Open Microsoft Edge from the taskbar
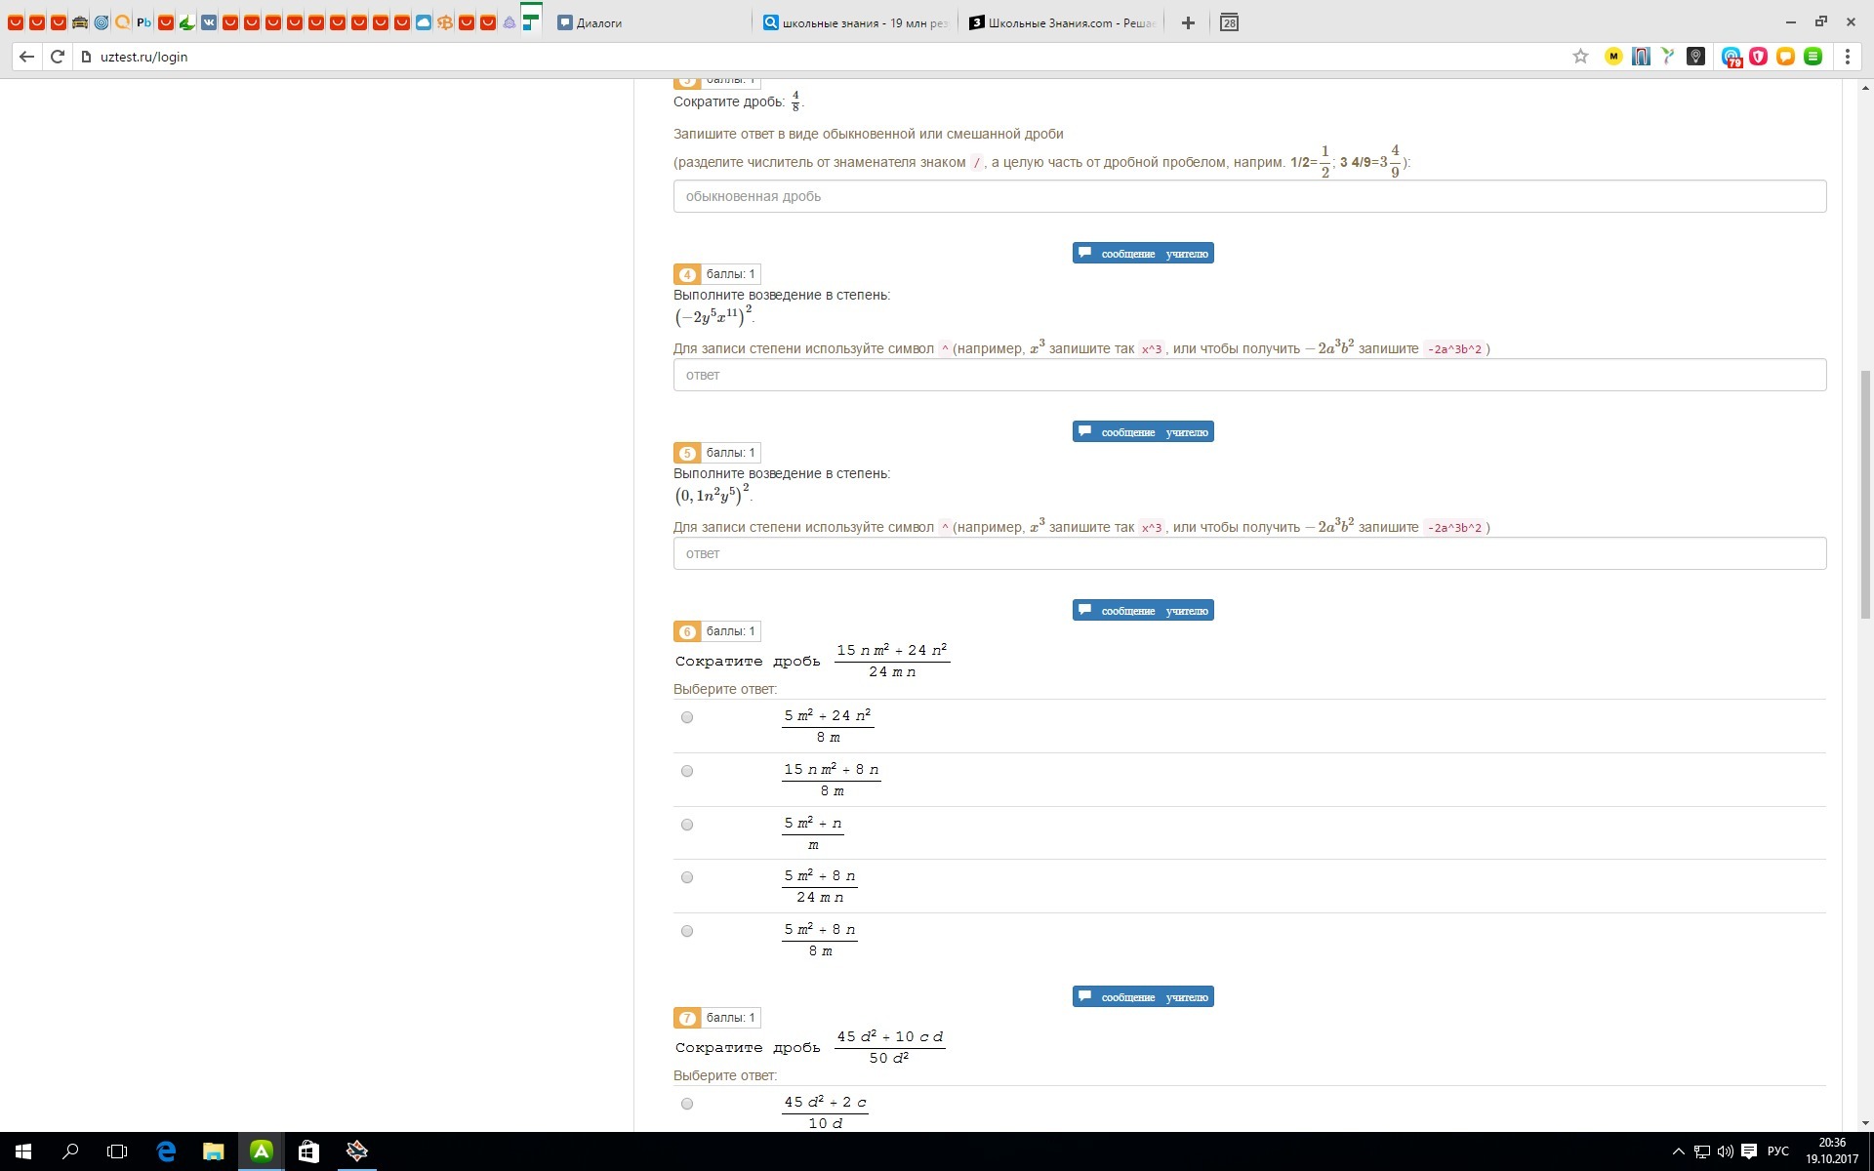This screenshot has height=1171, width=1874. pyautogui.click(x=166, y=1151)
